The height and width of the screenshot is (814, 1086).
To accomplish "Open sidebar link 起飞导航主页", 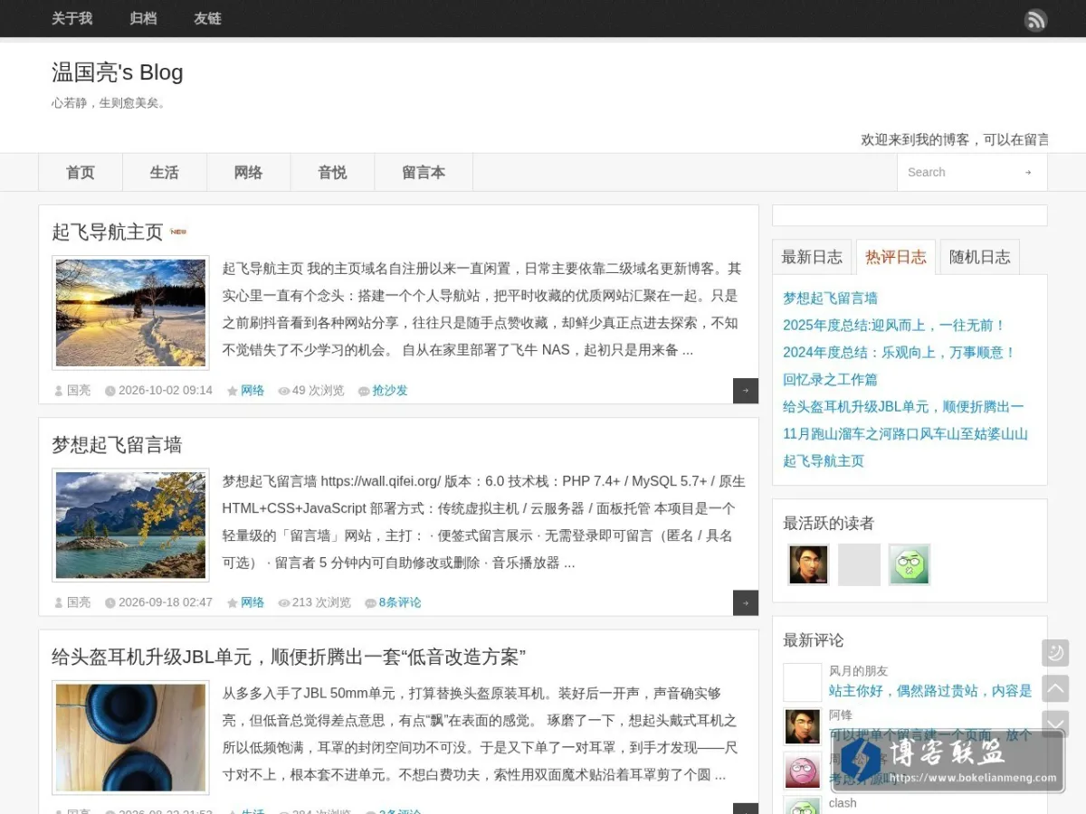I will pos(824,460).
